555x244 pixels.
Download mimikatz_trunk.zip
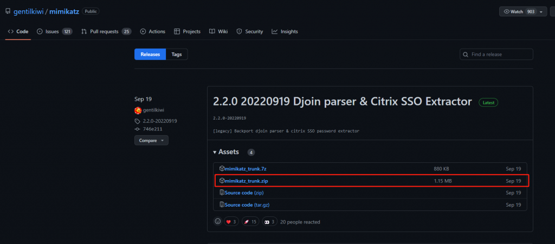click(x=247, y=181)
